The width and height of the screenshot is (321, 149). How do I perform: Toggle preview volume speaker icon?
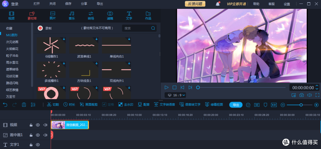point(309,95)
